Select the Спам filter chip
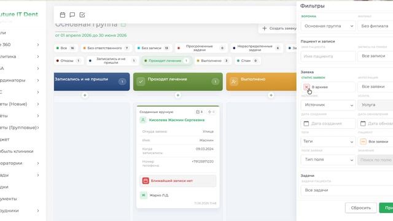Screen dimensions: 393x221 coord(247,61)
